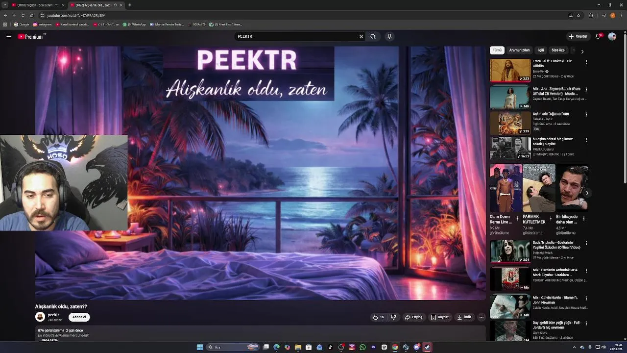This screenshot has height=353, width=627.
Task: Open Aşkın adı Ağustos'sun thumbnail
Action: click(510, 123)
